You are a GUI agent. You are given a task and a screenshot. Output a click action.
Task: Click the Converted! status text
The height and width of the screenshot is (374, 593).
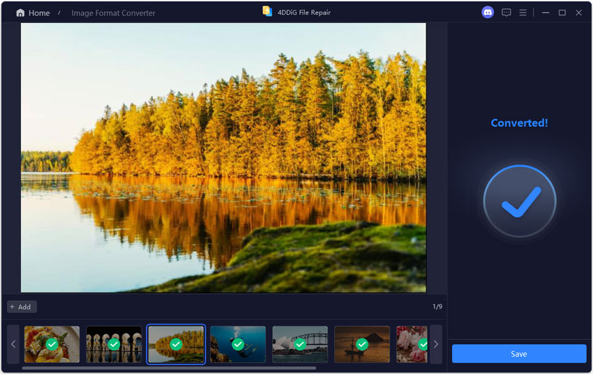519,123
